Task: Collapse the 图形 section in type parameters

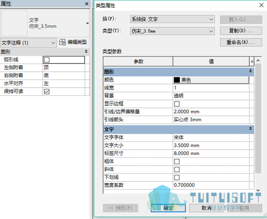Action: click(251, 71)
